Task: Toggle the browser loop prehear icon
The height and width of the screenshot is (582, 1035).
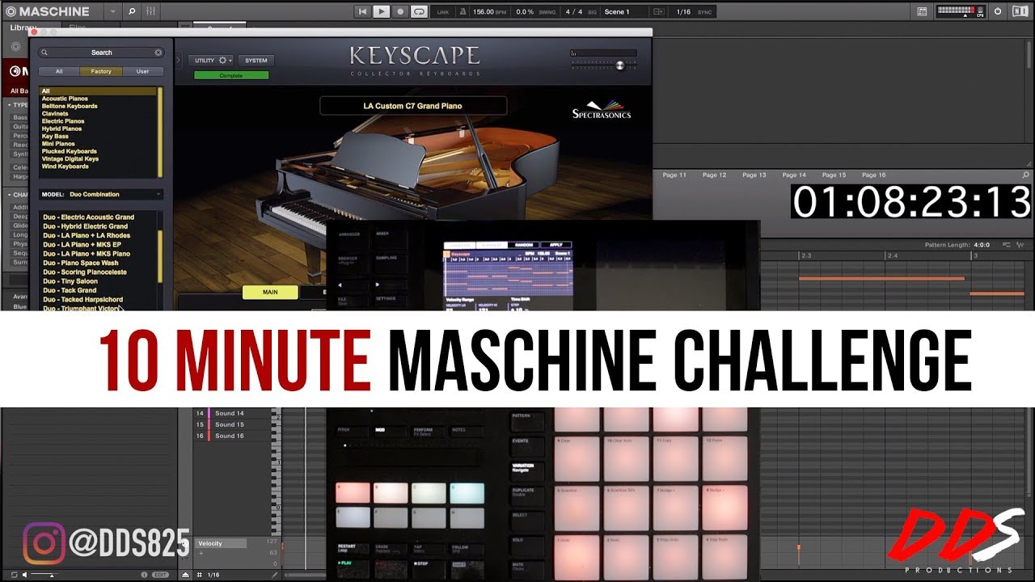Action: (14, 574)
